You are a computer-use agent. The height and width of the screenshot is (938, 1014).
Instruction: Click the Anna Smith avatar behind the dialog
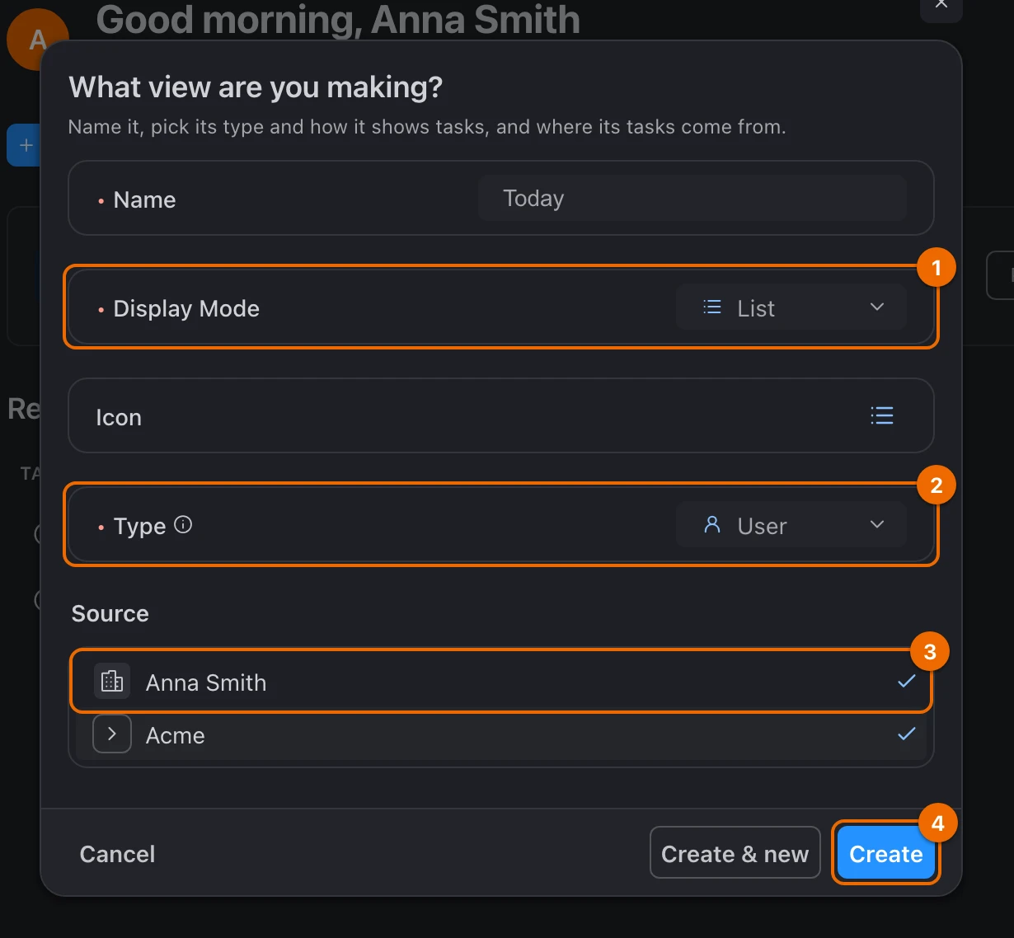pyautogui.click(x=36, y=40)
